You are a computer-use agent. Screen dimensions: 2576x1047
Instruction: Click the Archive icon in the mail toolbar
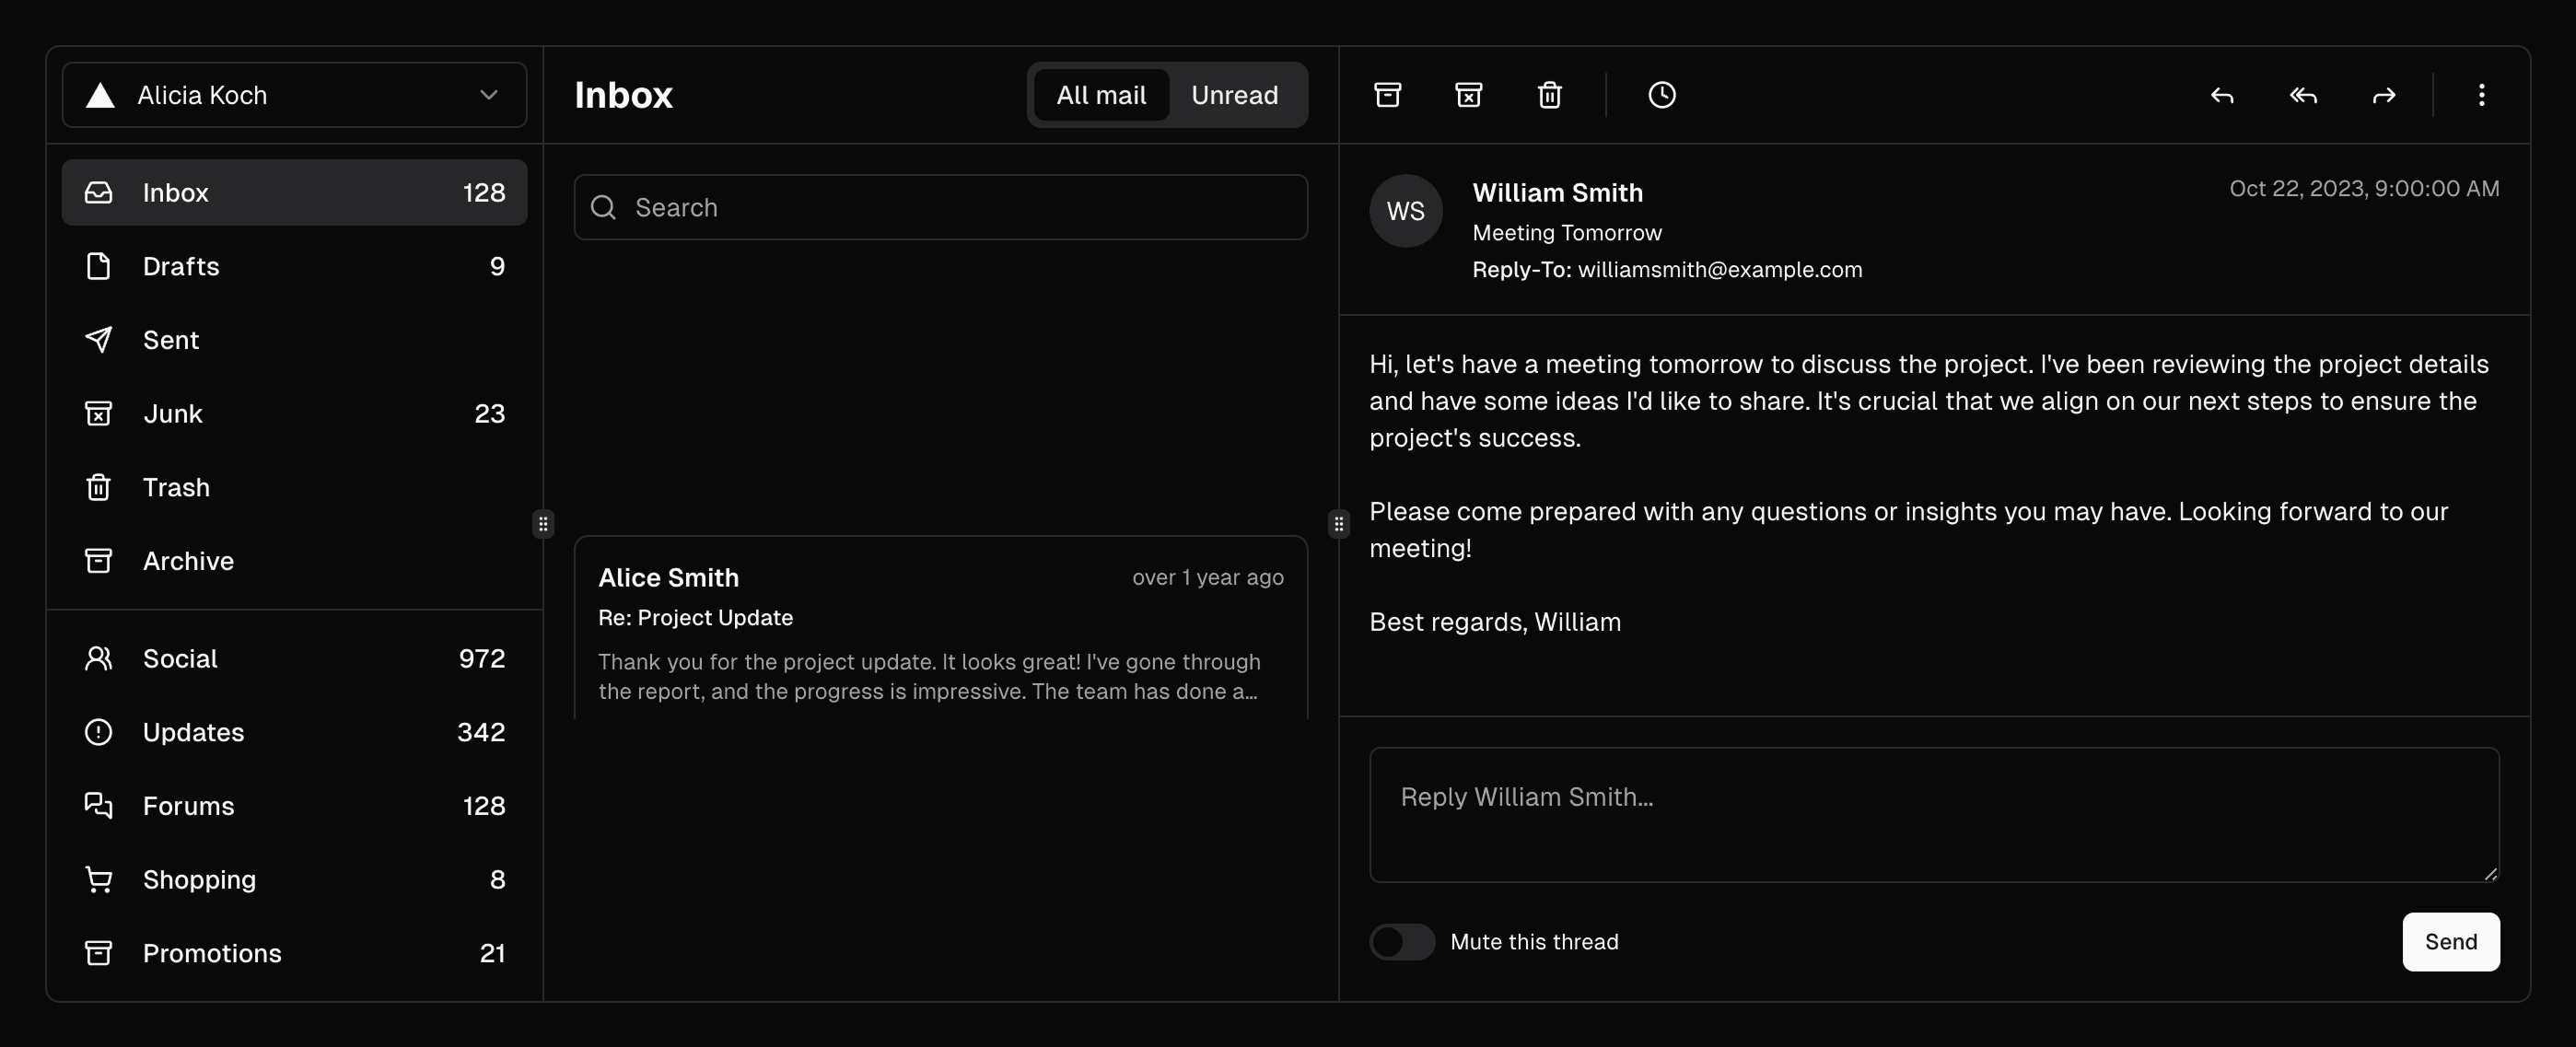[1387, 95]
